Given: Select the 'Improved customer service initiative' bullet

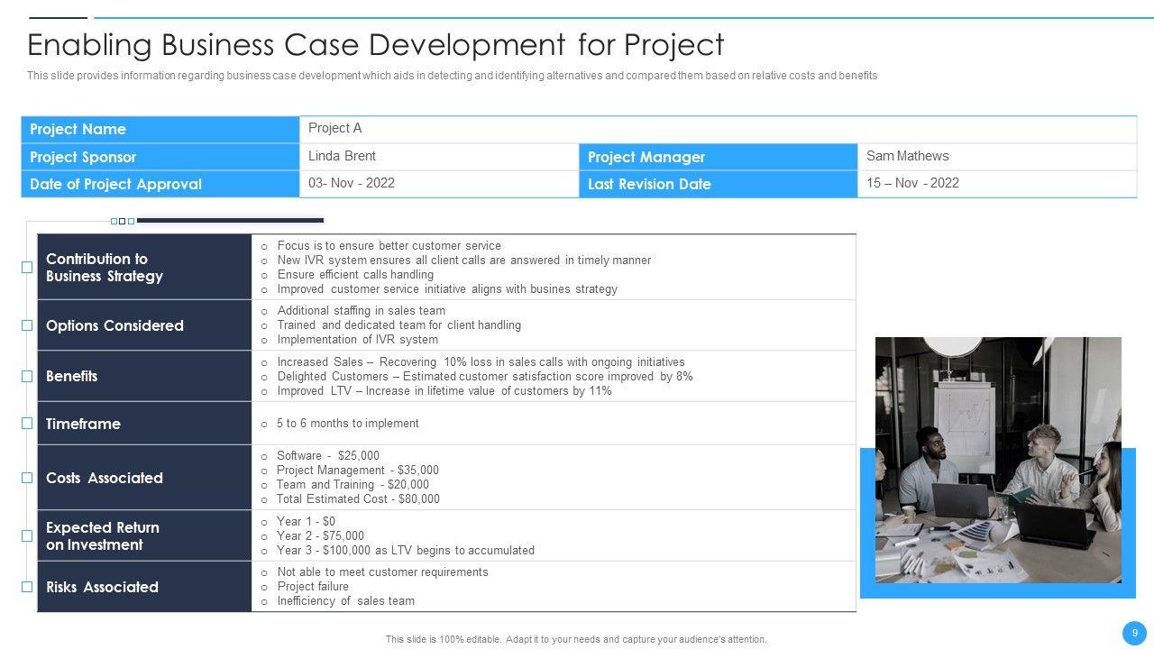Looking at the screenshot, I should click(x=447, y=289).
